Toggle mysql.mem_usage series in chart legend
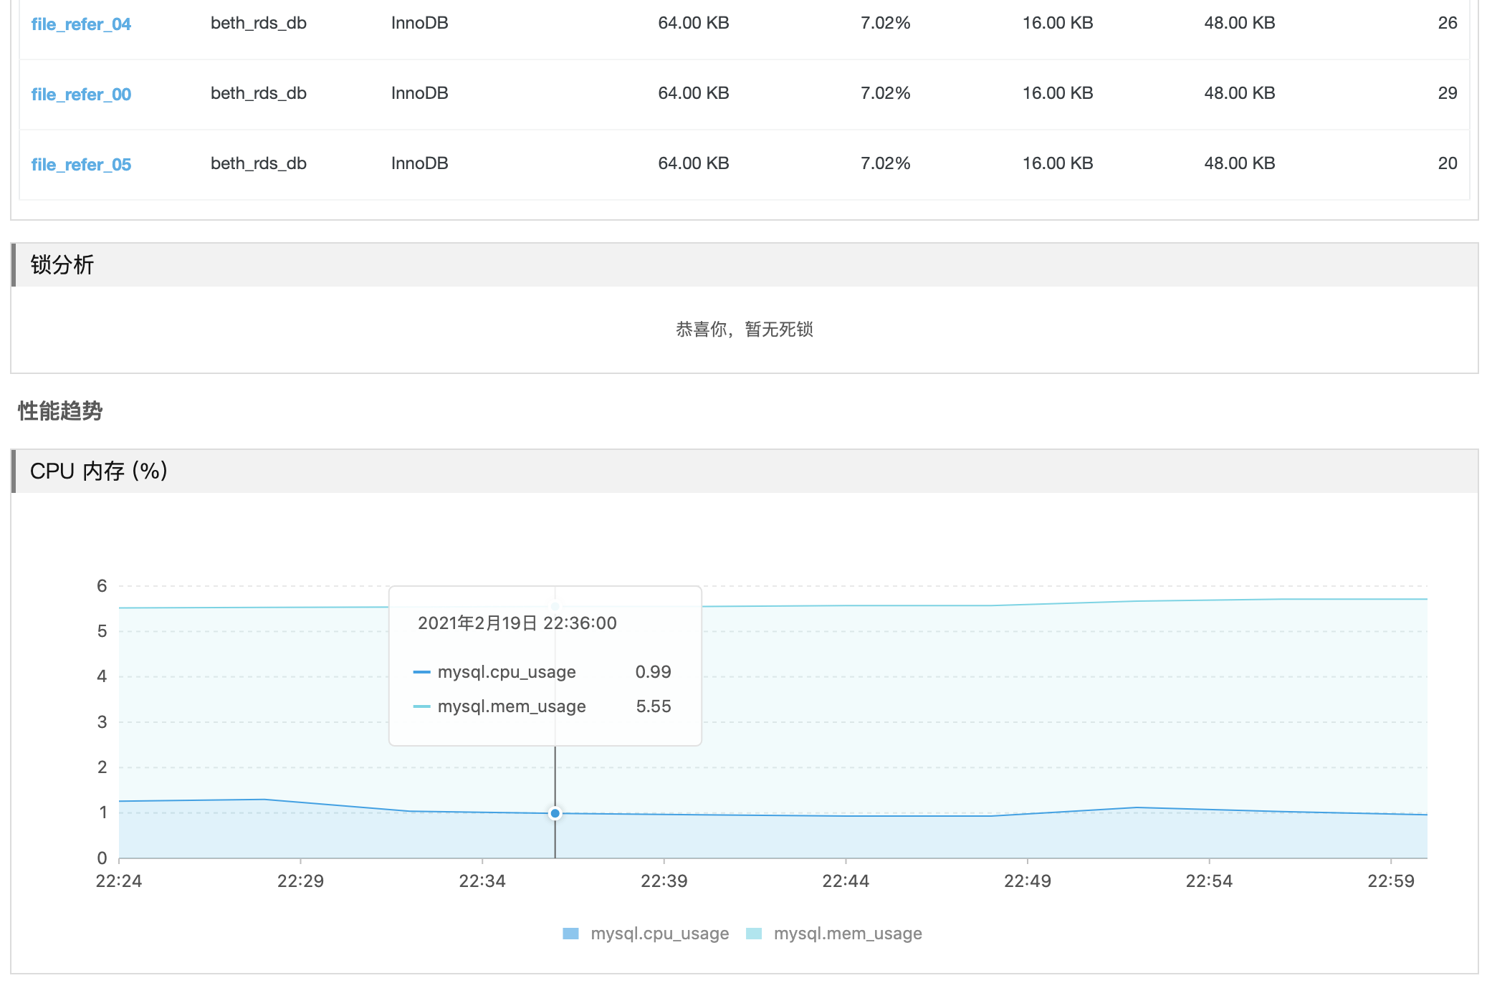 (x=847, y=934)
